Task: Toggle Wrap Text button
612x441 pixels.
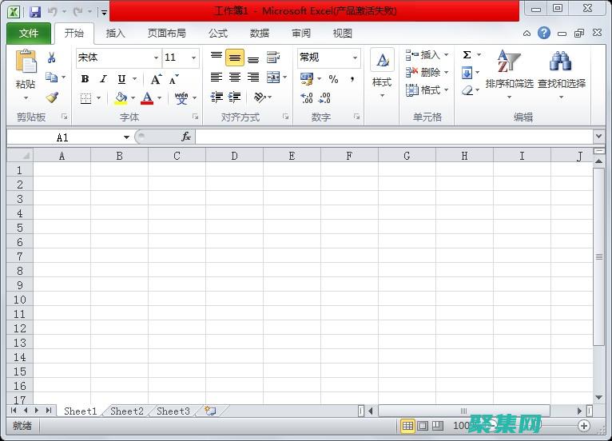Action: pos(273,57)
